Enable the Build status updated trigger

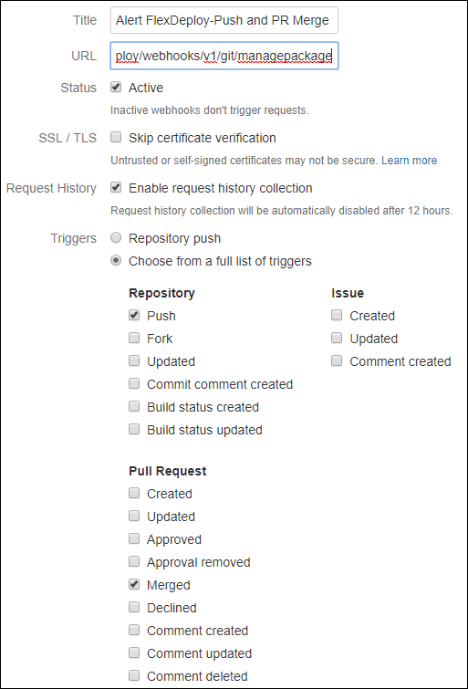134,429
